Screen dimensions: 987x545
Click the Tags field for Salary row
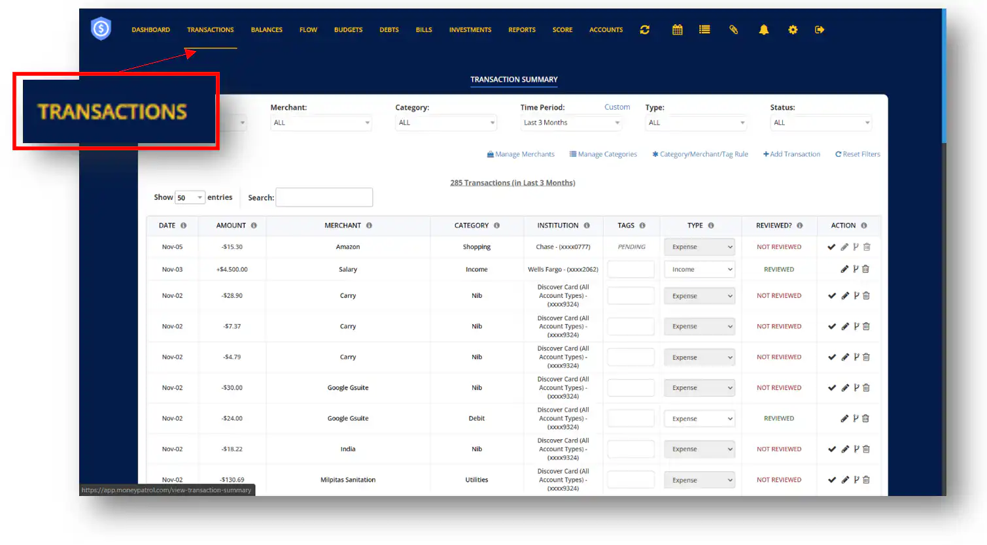tap(631, 269)
